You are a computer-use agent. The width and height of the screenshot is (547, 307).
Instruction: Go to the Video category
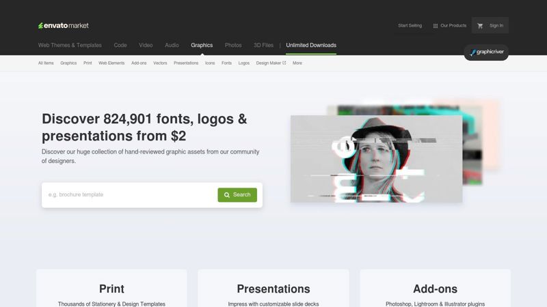[x=146, y=45]
